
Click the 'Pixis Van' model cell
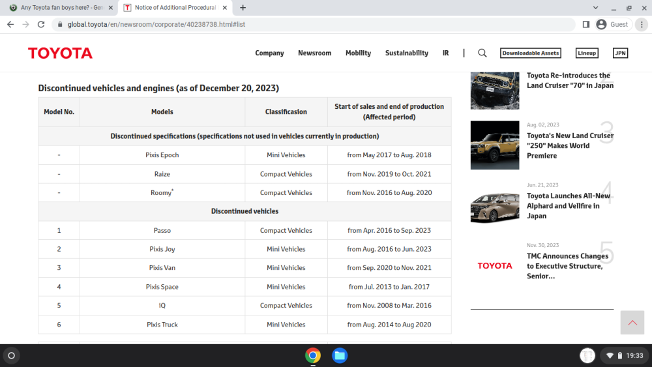[x=162, y=268]
